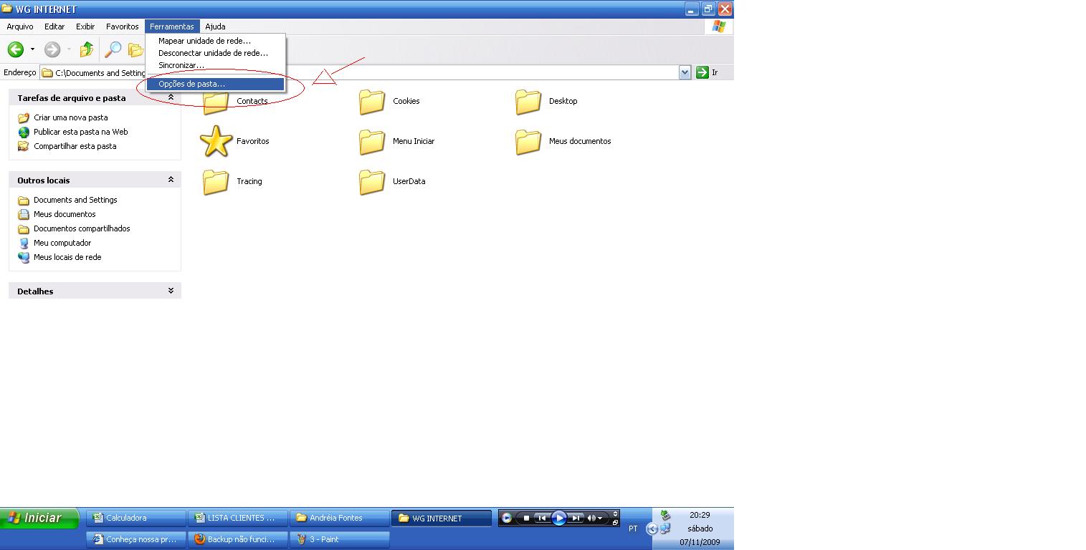Click the green Ir go arrow
Viewport: 1086px width, 550px height.
702,72
